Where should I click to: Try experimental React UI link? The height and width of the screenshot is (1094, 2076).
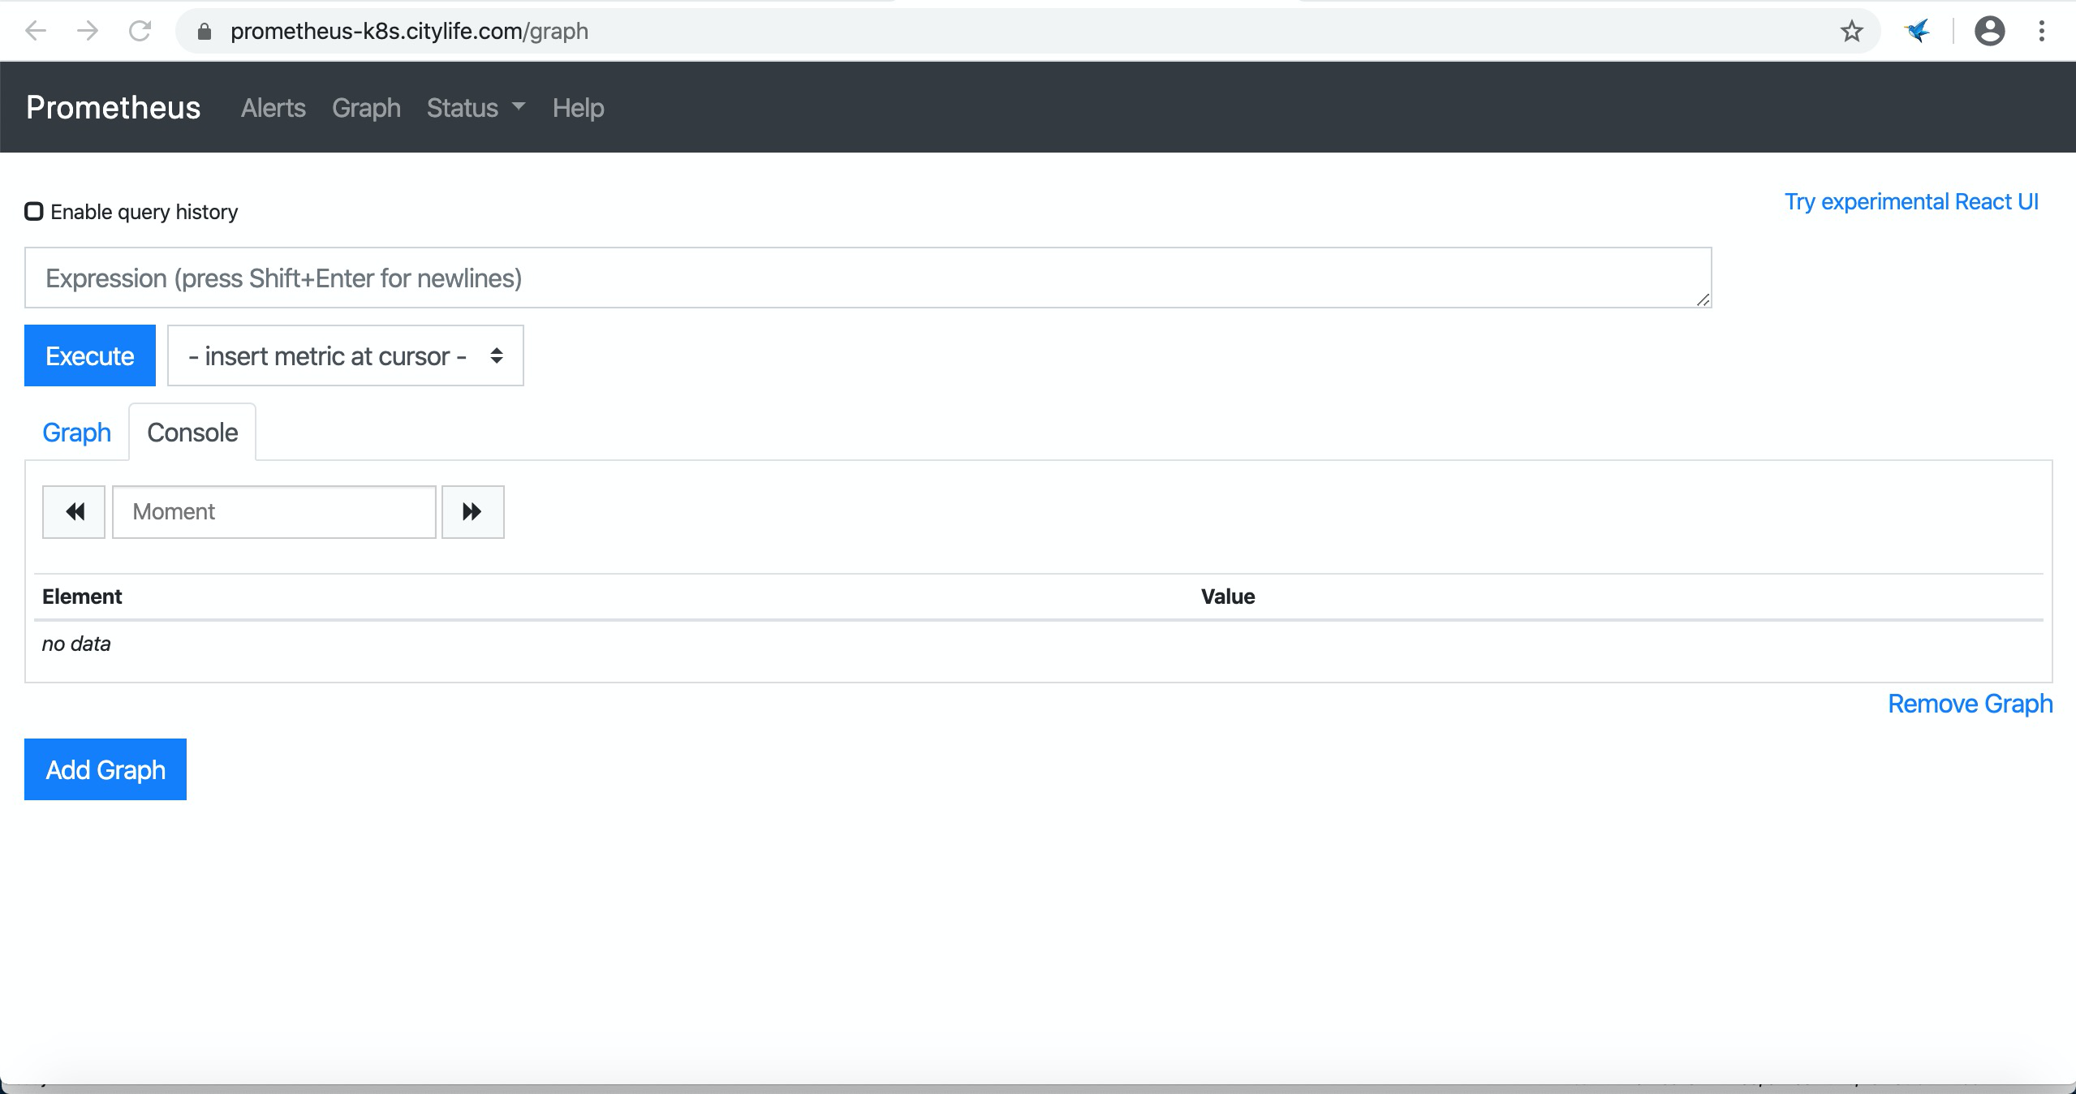point(1911,201)
